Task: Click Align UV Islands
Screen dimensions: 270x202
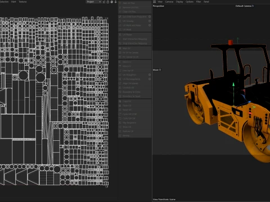Action: (x=134, y=84)
